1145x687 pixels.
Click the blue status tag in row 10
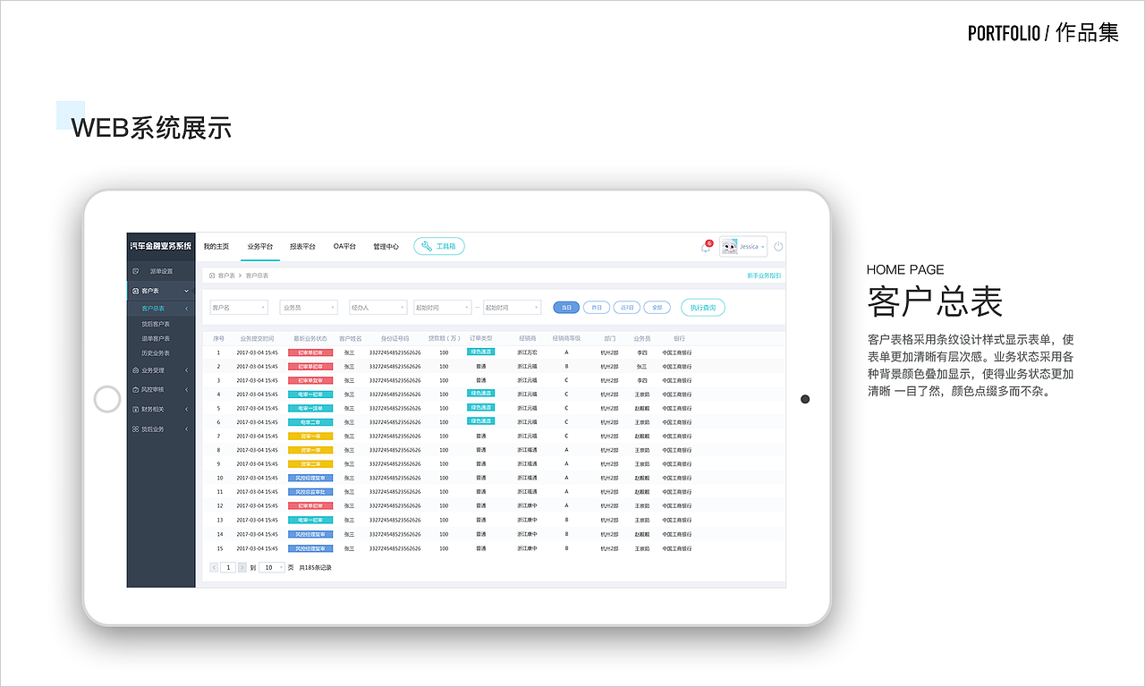(x=310, y=478)
